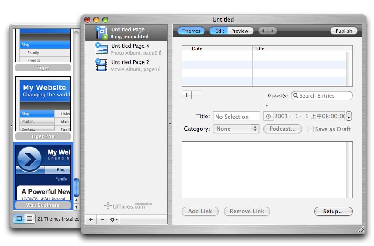The height and width of the screenshot is (246, 374).
Task: Click the photo album icon for Untitled Page 4
Action: coord(101,49)
